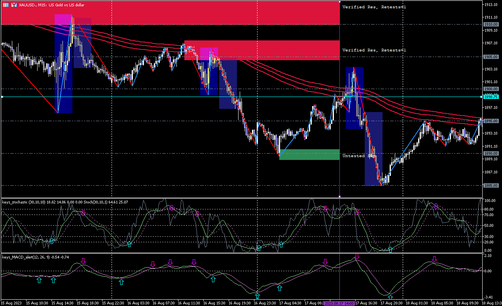Click the 1897.10 price on the scale
Image resolution: width=502 pixels, height=306 pixels.
pos(491,108)
